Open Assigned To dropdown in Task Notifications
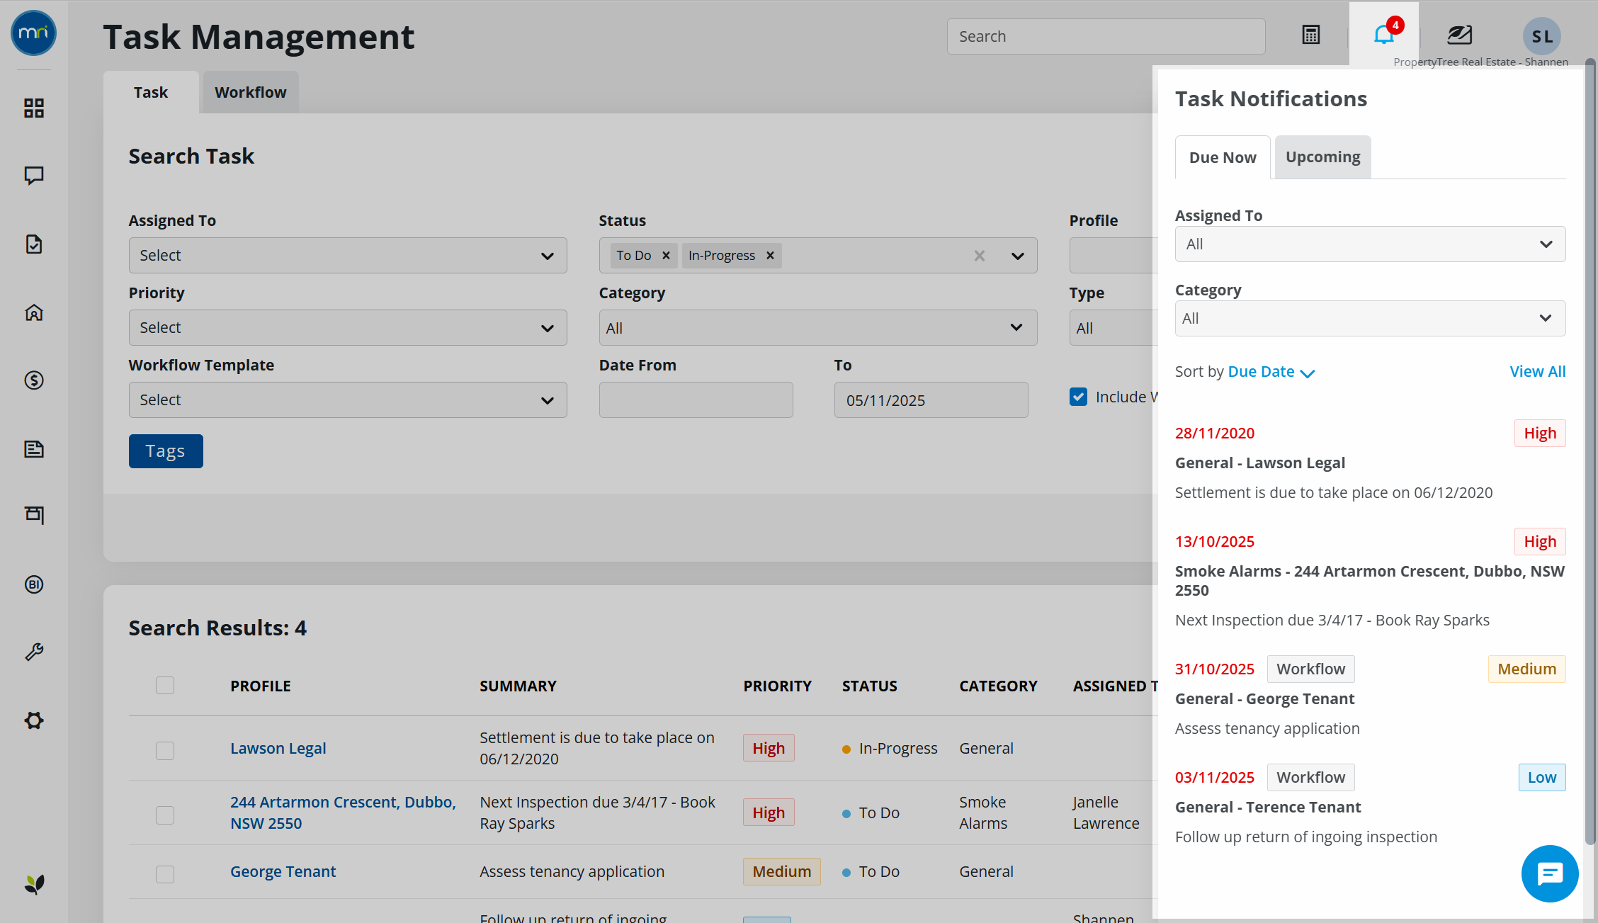The image size is (1598, 923). (1370, 244)
